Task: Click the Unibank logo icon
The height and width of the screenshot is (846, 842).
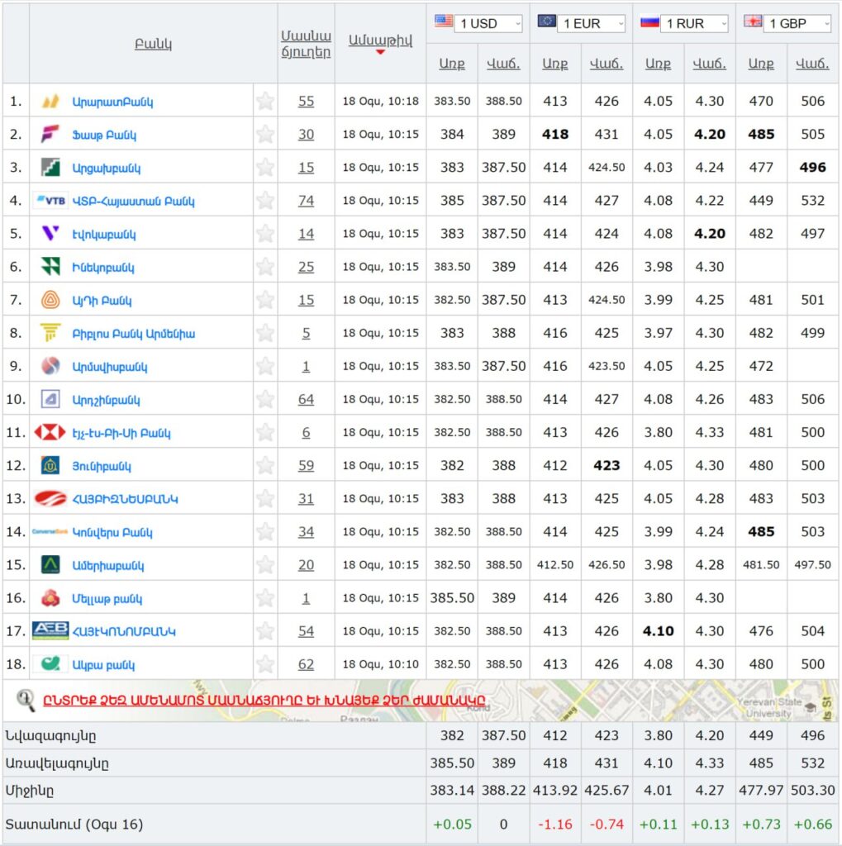Action: tap(50, 465)
